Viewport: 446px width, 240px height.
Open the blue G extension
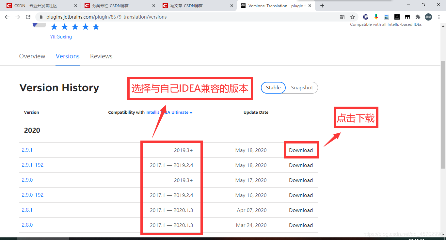coord(366,17)
